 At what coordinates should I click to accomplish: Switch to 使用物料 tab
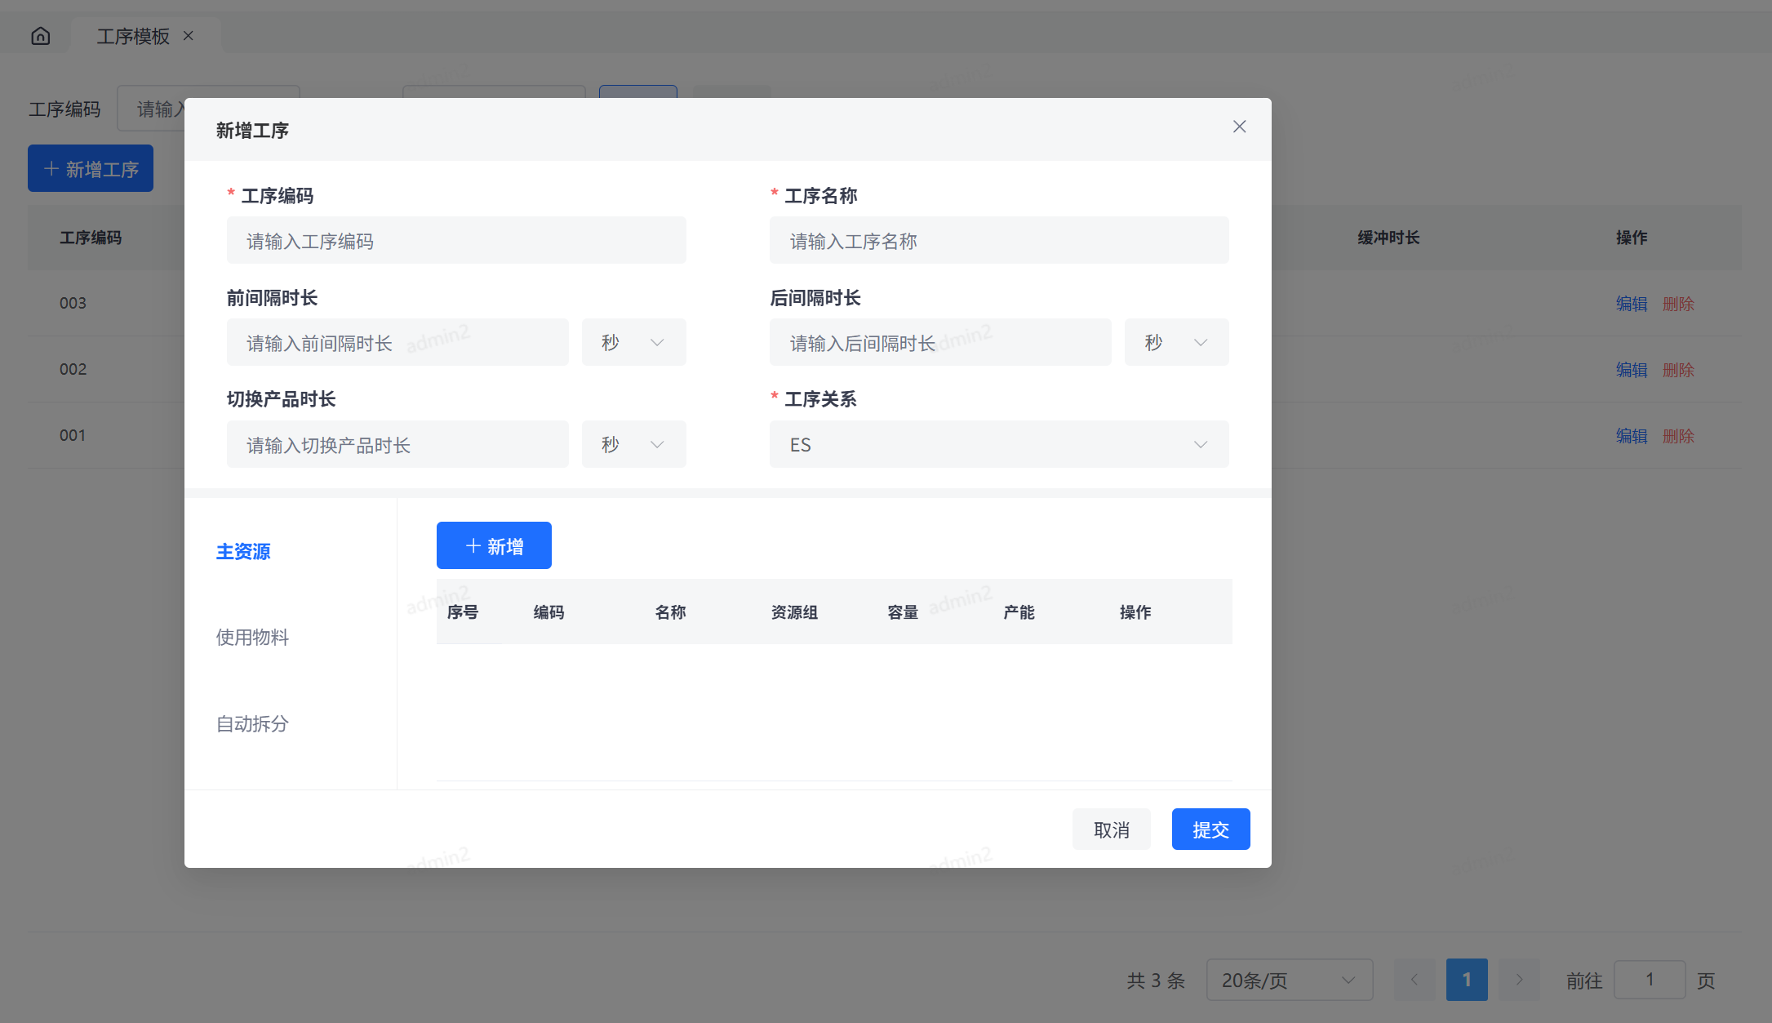[x=252, y=637]
